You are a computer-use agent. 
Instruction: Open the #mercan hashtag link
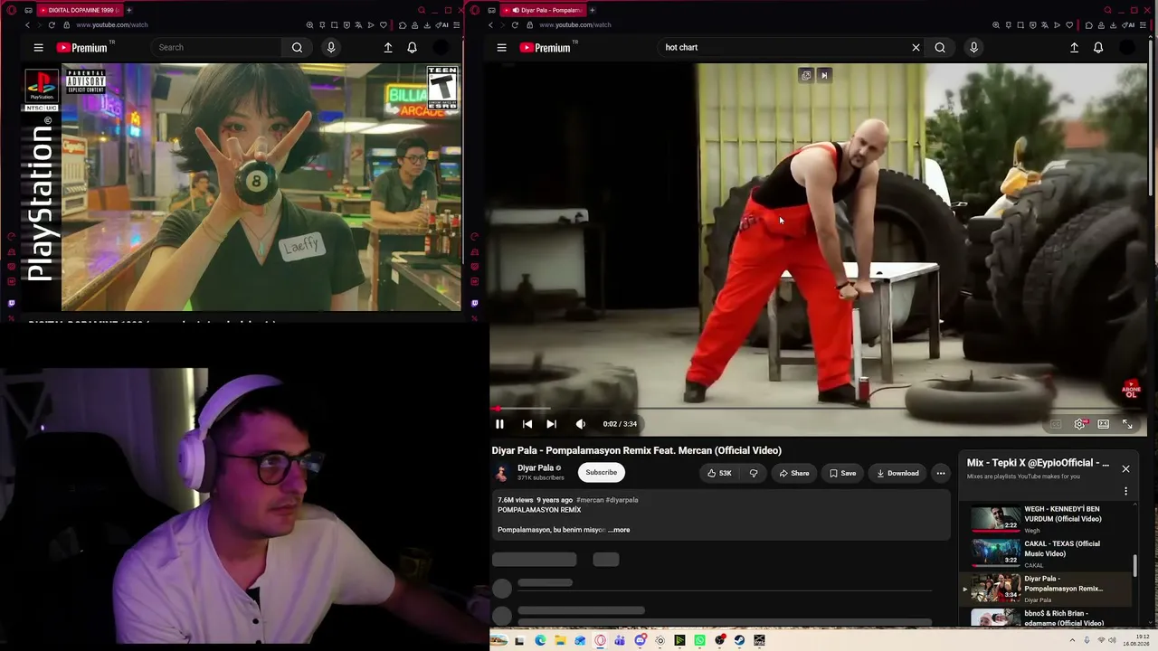590,500
